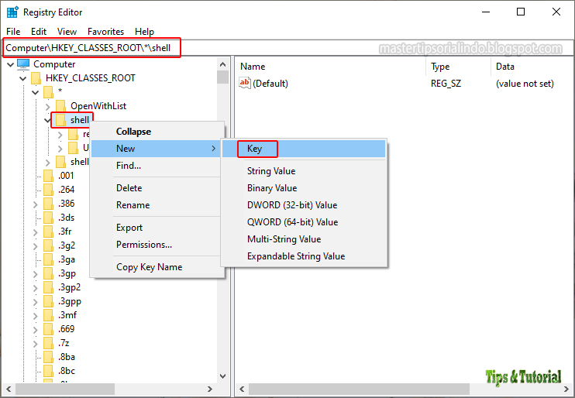Viewport: 575px width, 398px height.
Task: Choose Delete in the context menu
Action: (x=157, y=188)
